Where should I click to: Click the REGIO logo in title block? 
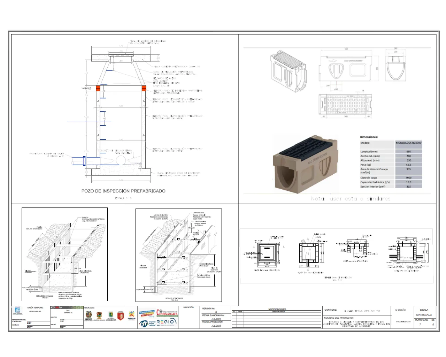tap(167, 322)
